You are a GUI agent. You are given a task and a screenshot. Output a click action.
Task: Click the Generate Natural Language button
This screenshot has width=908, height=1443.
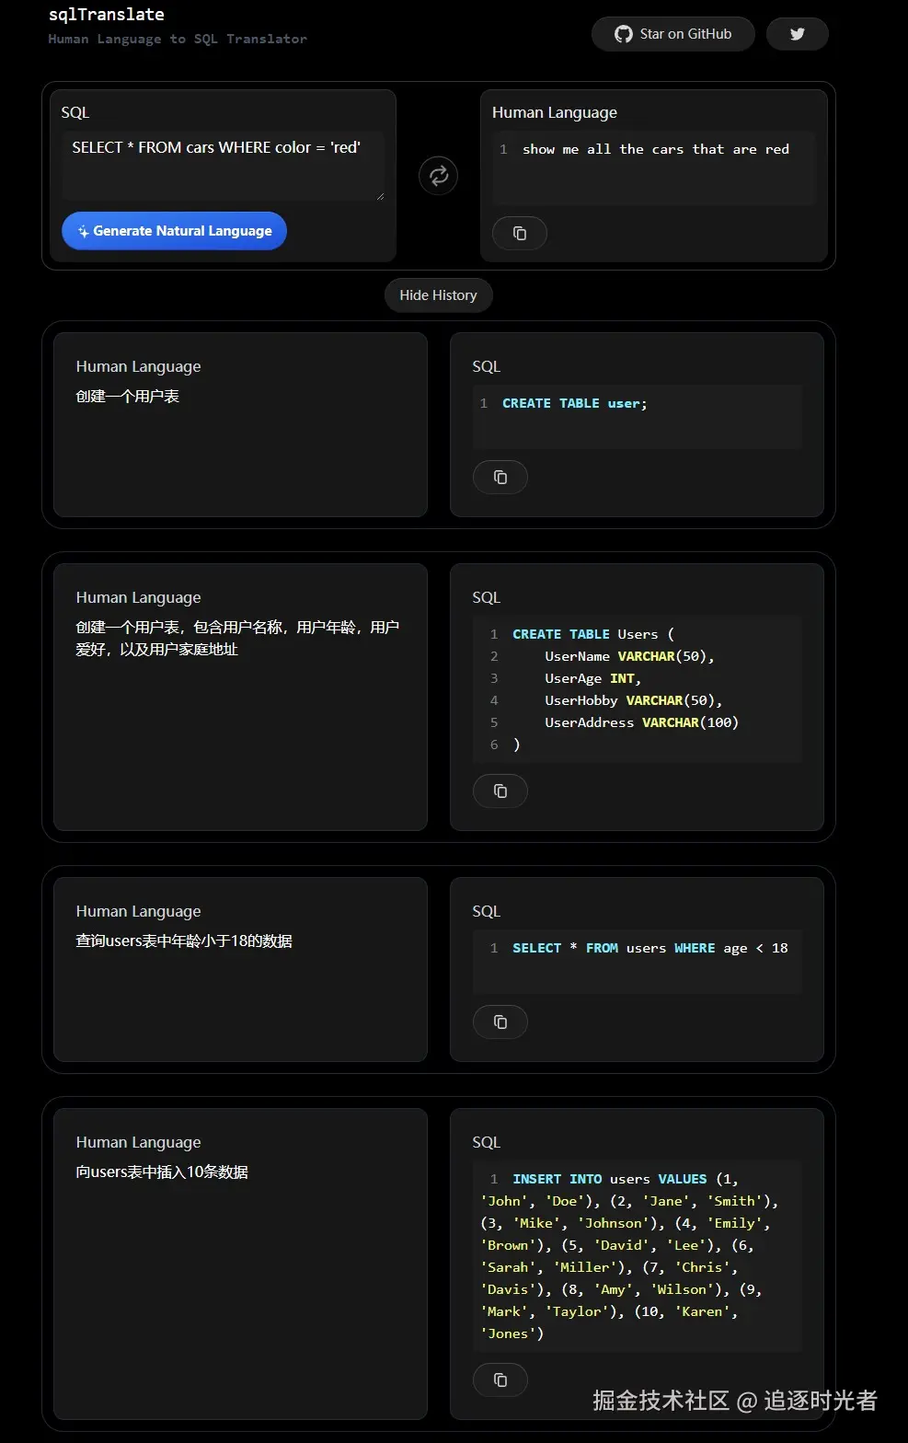coord(174,231)
